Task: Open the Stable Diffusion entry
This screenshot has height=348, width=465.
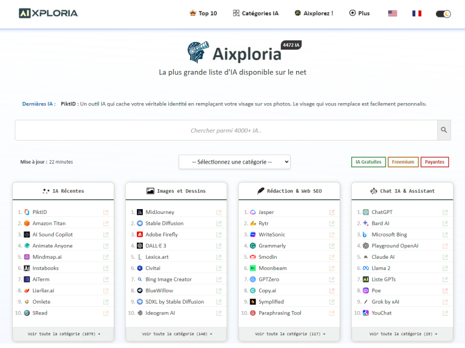Action: [x=164, y=223]
